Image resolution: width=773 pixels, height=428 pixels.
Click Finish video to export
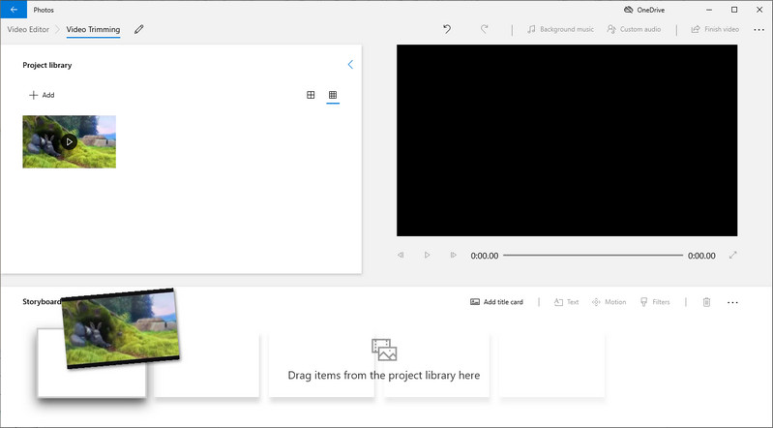(715, 30)
